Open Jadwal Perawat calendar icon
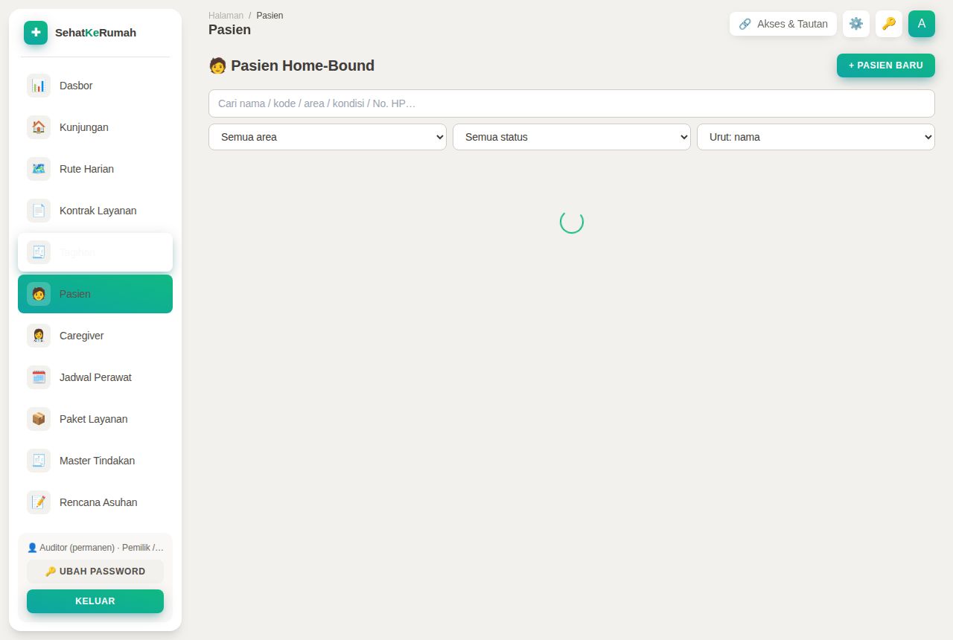 coord(39,377)
